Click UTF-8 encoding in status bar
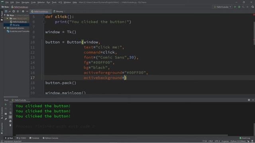Viewport: 255px width, 143px height. (217, 141)
